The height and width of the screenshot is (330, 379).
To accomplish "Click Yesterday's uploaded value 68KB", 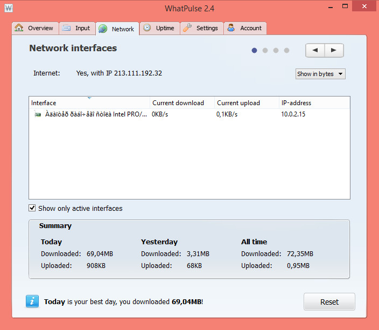I will pyautogui.click(x=194, y=266).
